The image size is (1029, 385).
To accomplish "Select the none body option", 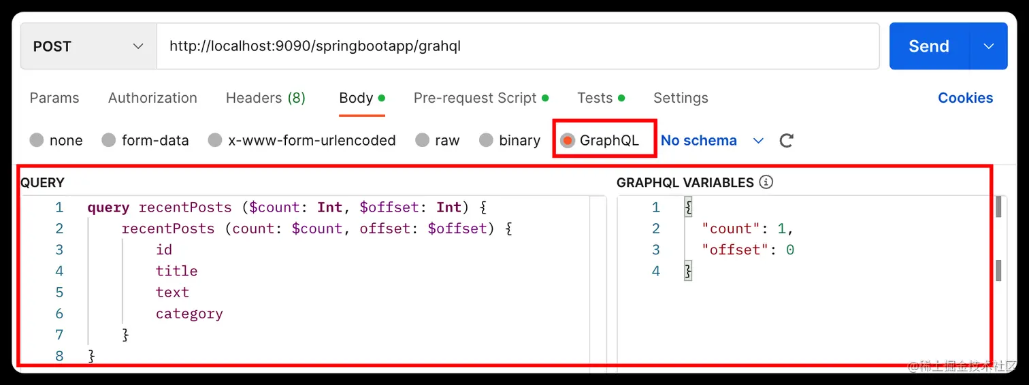I will coord(37,141).
